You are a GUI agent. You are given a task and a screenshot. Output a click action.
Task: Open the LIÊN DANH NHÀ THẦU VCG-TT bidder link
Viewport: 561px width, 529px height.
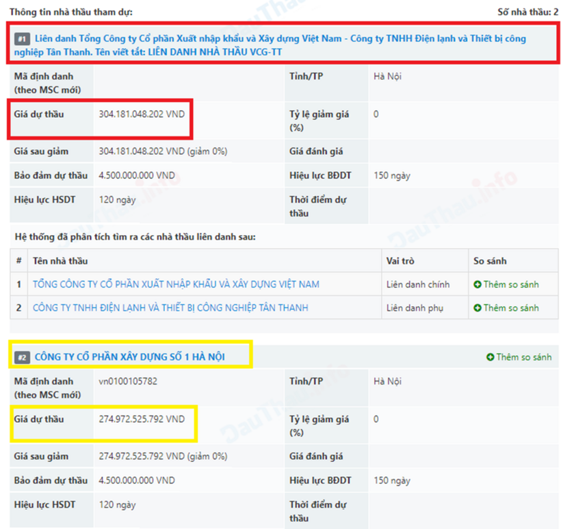[x=270, y=45]
